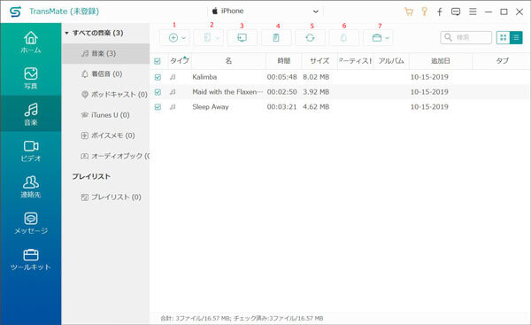Click the refresh button in toolbar
Screen dimensions: 531x325
pos(310,37)
